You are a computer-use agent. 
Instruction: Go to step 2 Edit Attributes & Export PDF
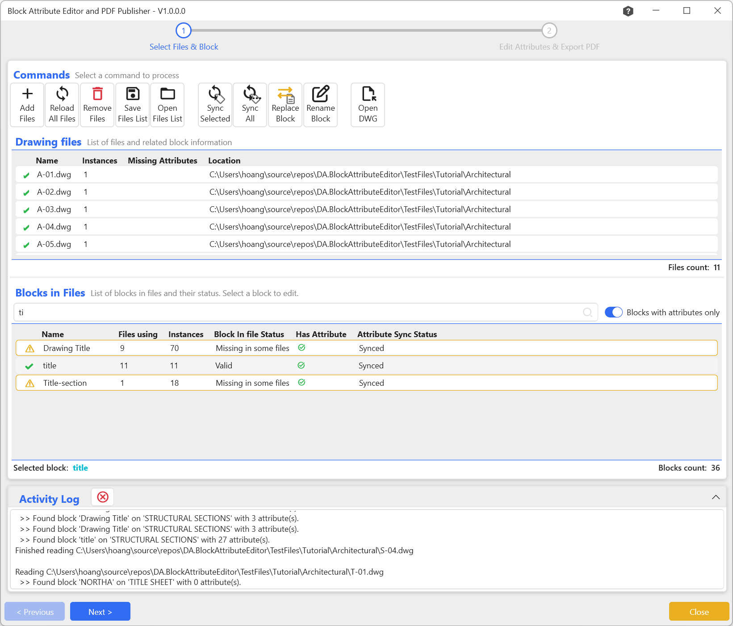(549, 31)
